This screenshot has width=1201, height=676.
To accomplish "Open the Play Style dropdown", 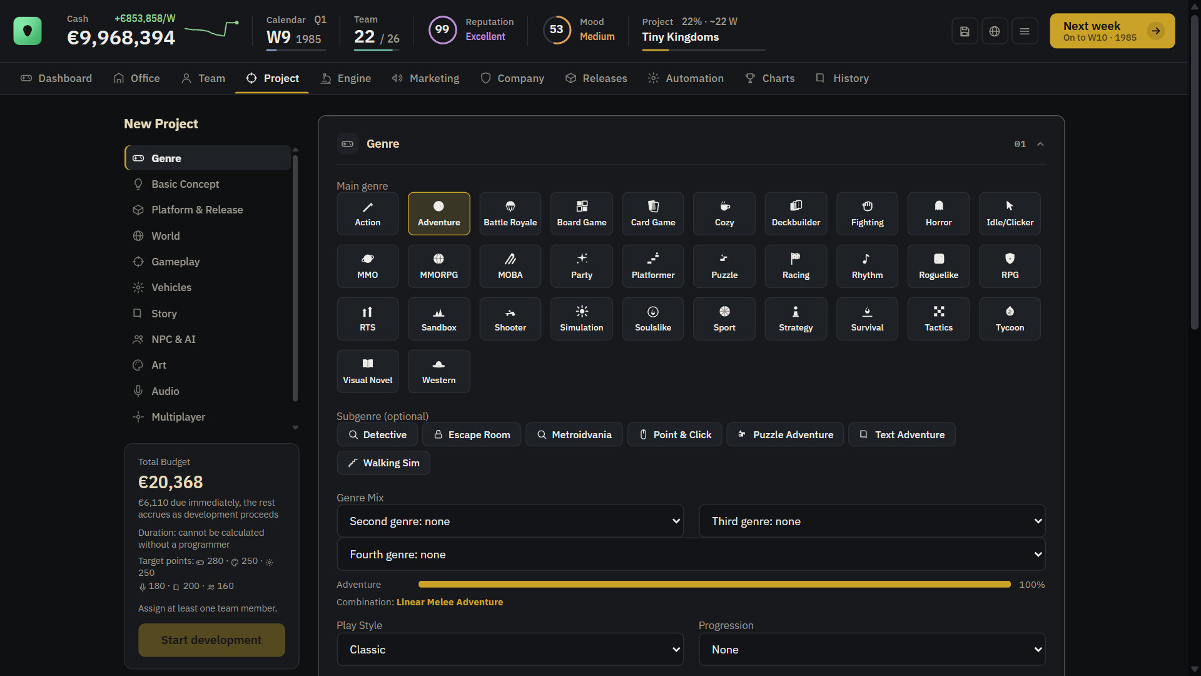I will [x=510, y=650].
